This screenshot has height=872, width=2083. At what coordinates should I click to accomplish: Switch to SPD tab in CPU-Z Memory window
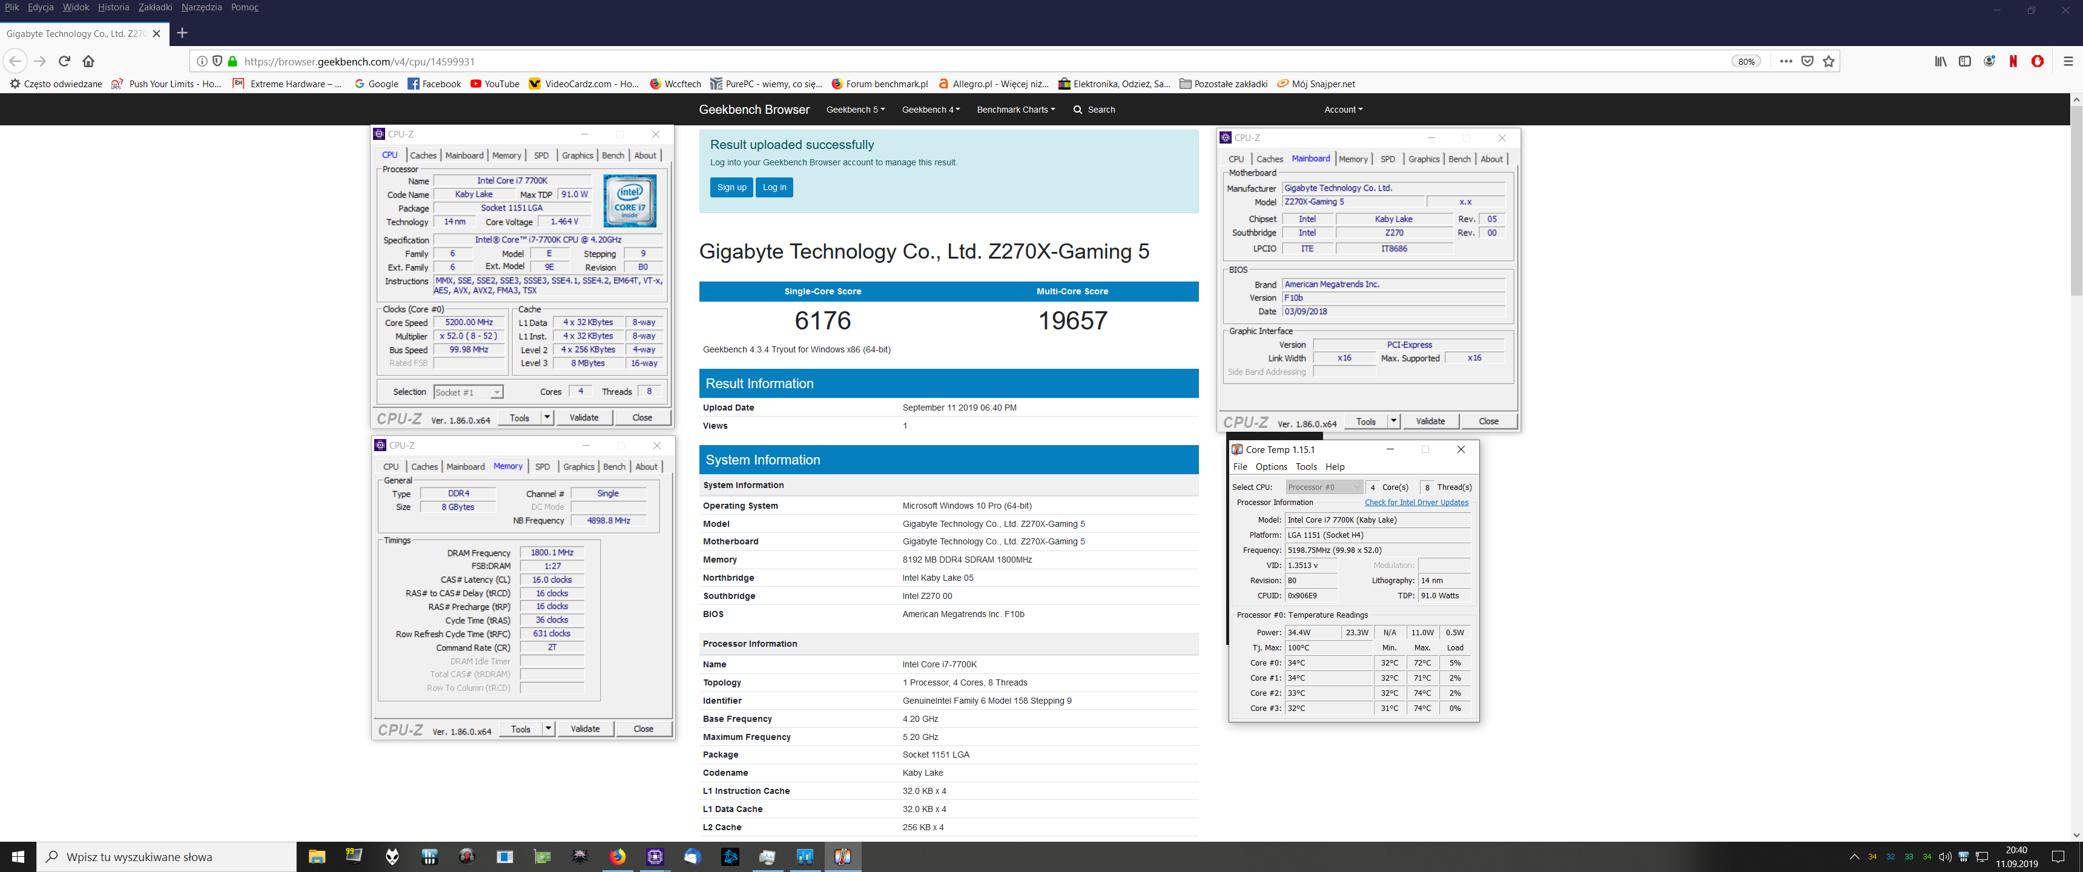[543, 467]
